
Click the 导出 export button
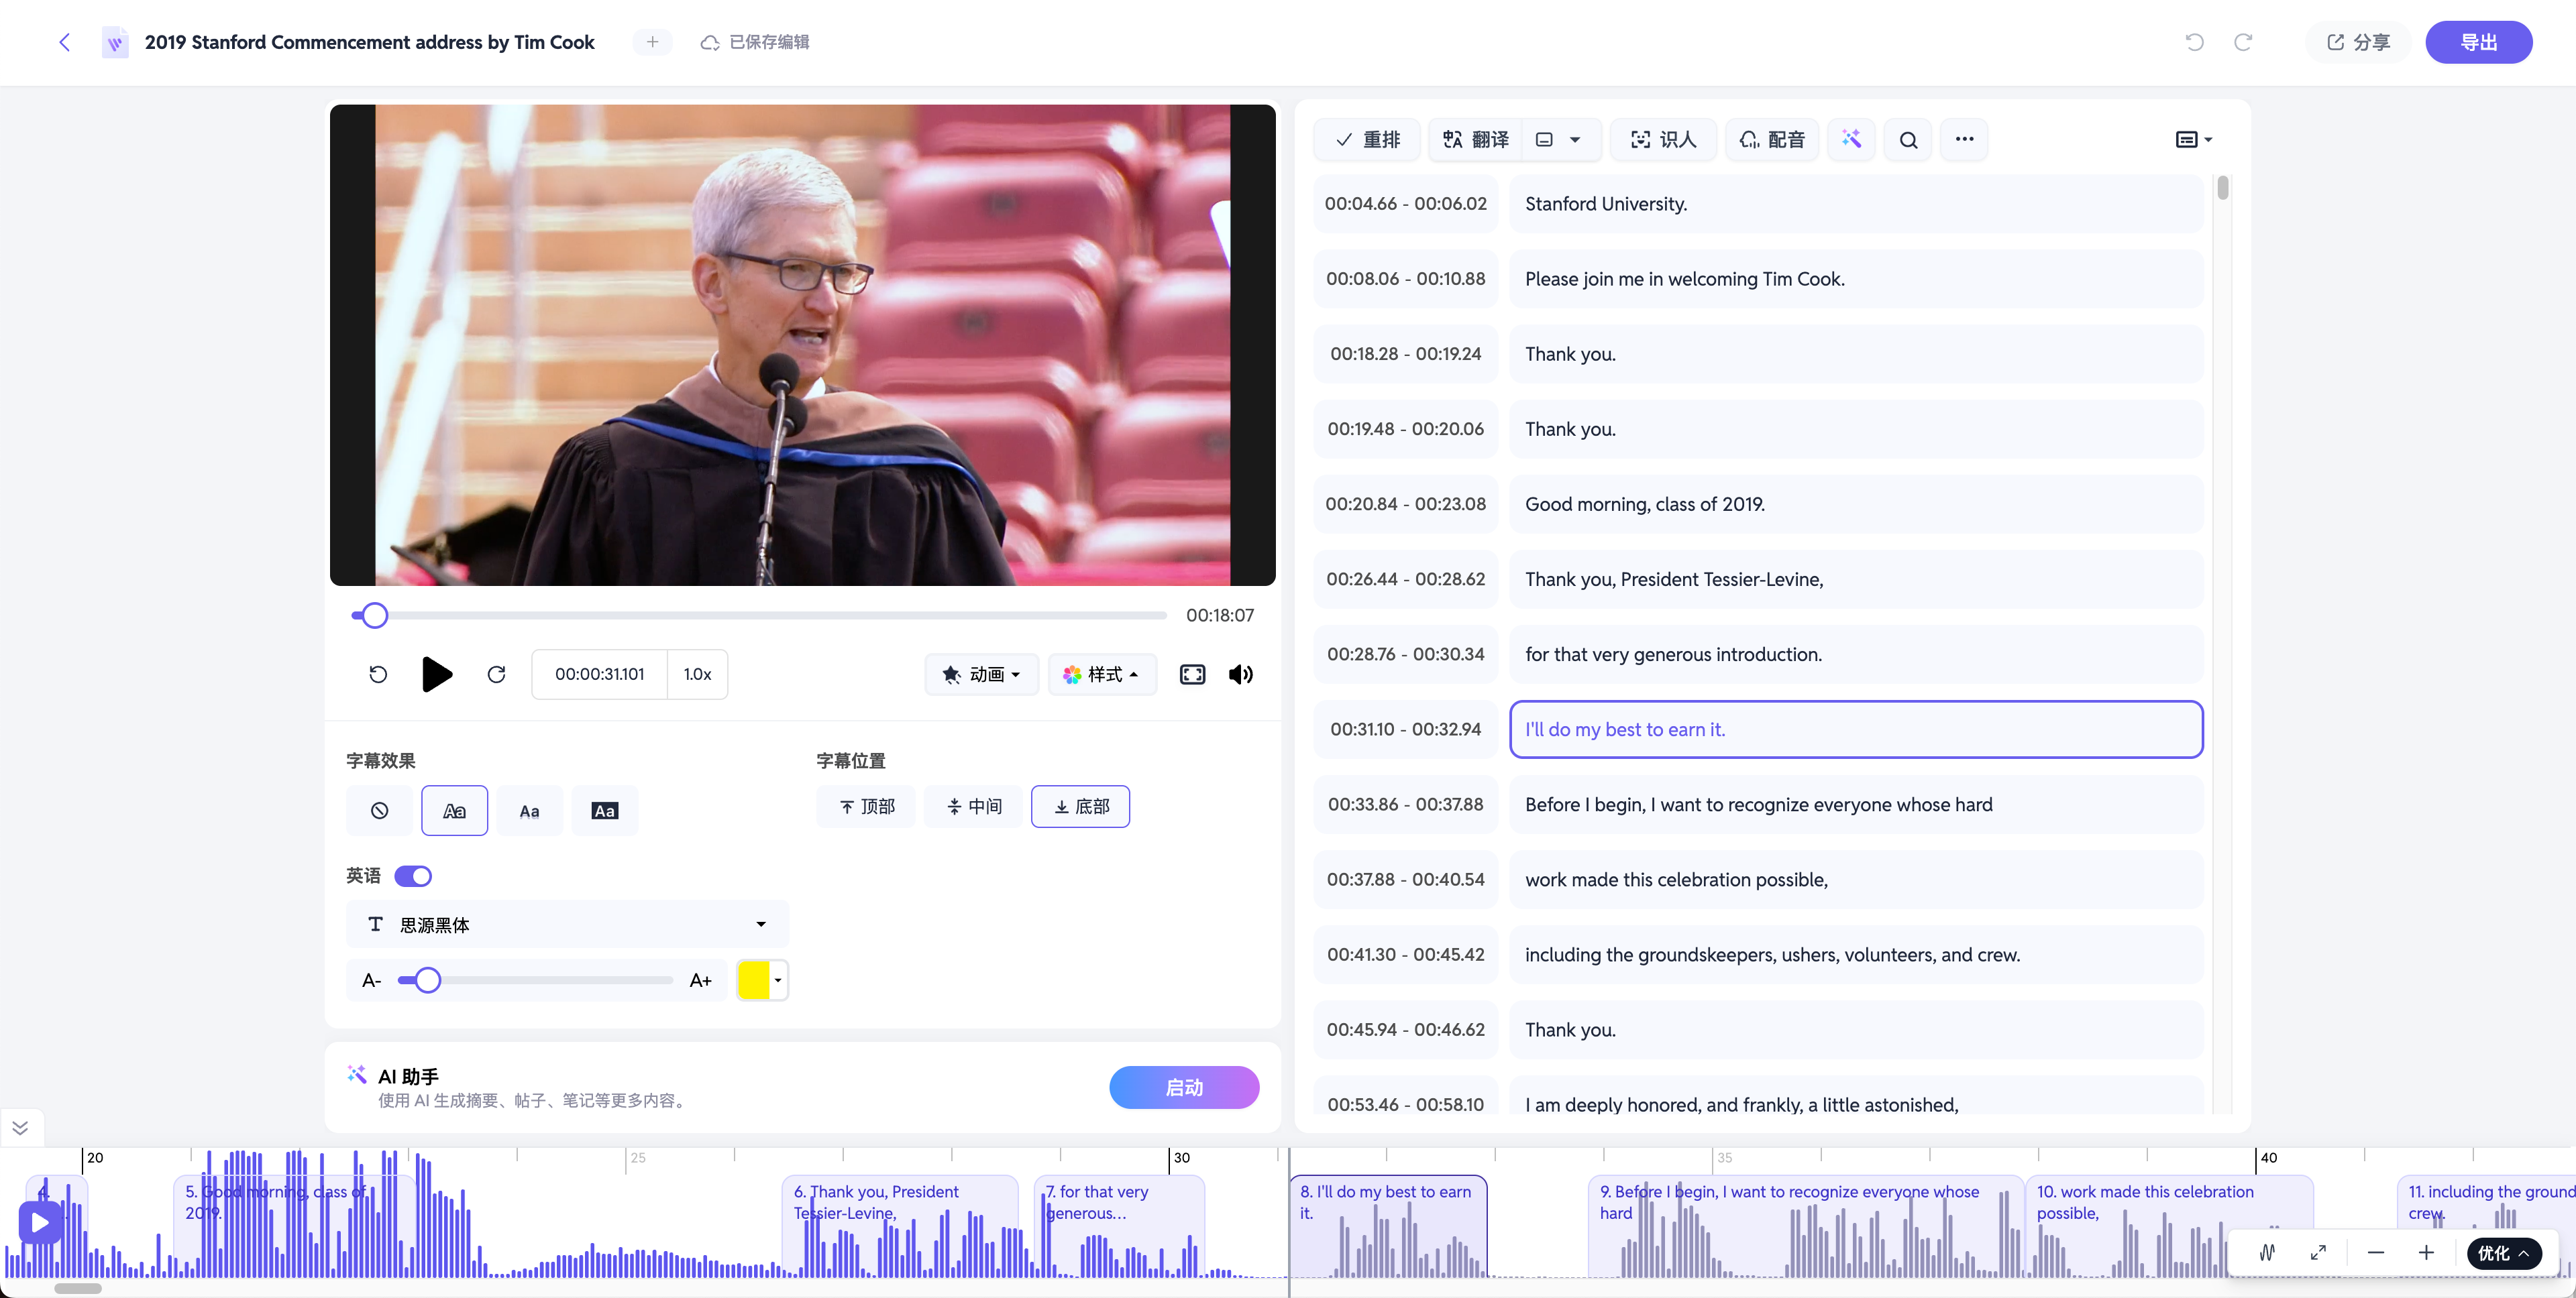(2478, 42)
